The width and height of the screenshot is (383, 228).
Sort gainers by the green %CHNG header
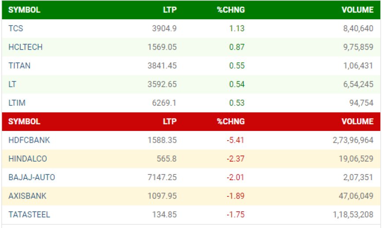tap(231, 10)
